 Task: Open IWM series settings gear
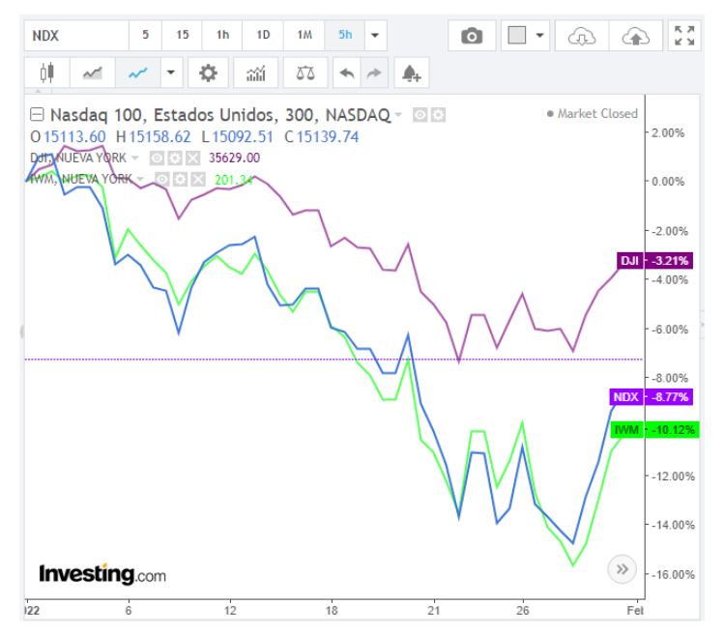[x=180, y=180]
